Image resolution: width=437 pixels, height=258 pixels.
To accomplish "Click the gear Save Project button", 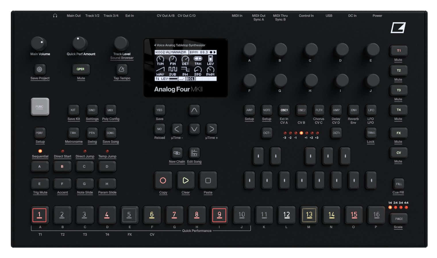I will [x=39, y=69].
